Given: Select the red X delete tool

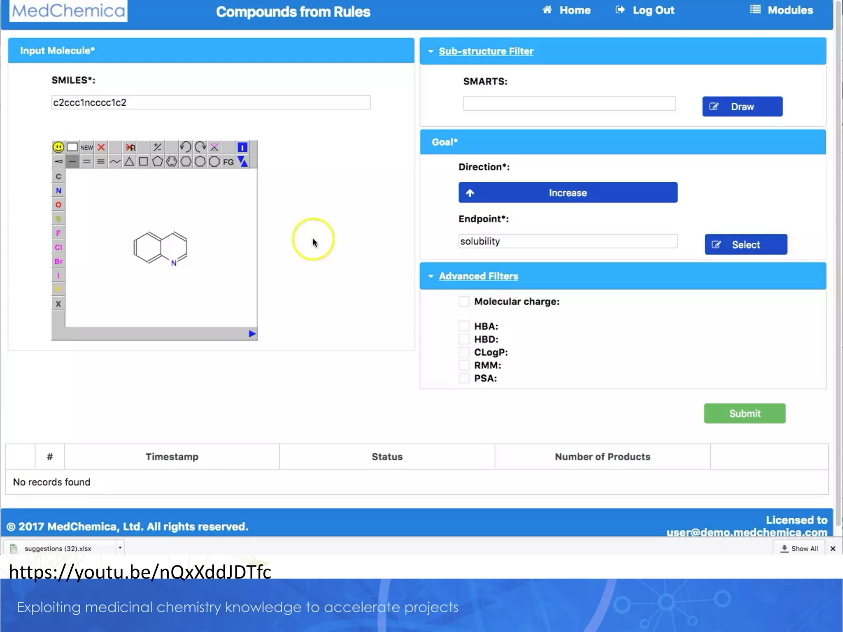Looking at the screenshot, I should [x=101, y=147].
